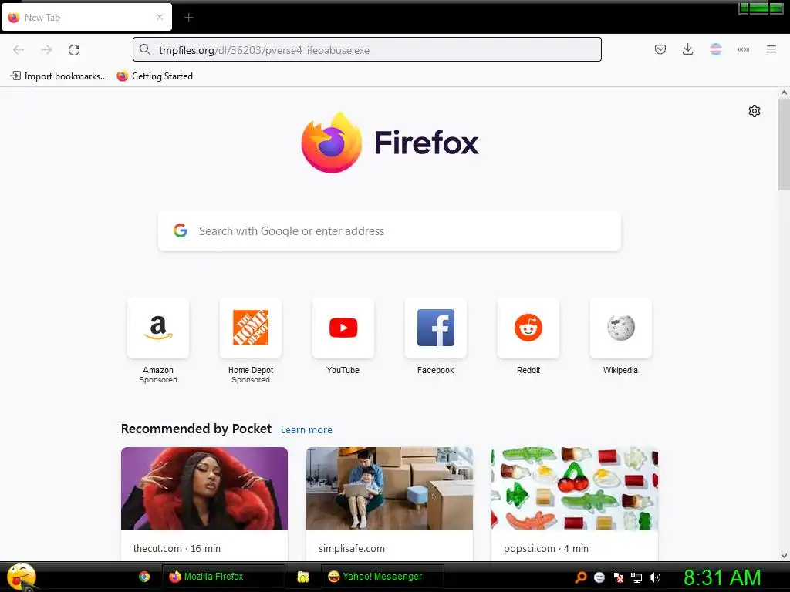Viewport: 790px width, 592px height.
Task: Click the simplisafe.com caption
Action: coord(352,548)
